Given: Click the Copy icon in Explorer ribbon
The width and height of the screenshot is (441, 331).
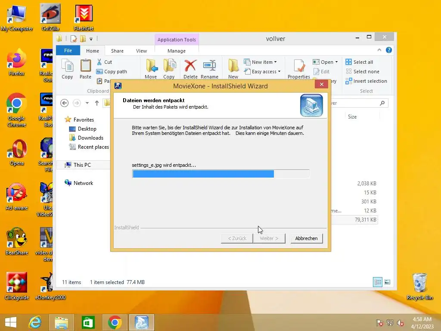Looking at the screenshot, I should 67,69.
